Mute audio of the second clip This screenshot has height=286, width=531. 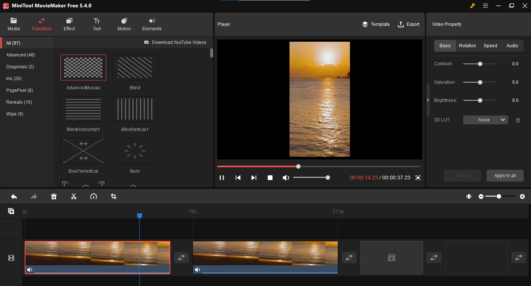coord(198,270)
